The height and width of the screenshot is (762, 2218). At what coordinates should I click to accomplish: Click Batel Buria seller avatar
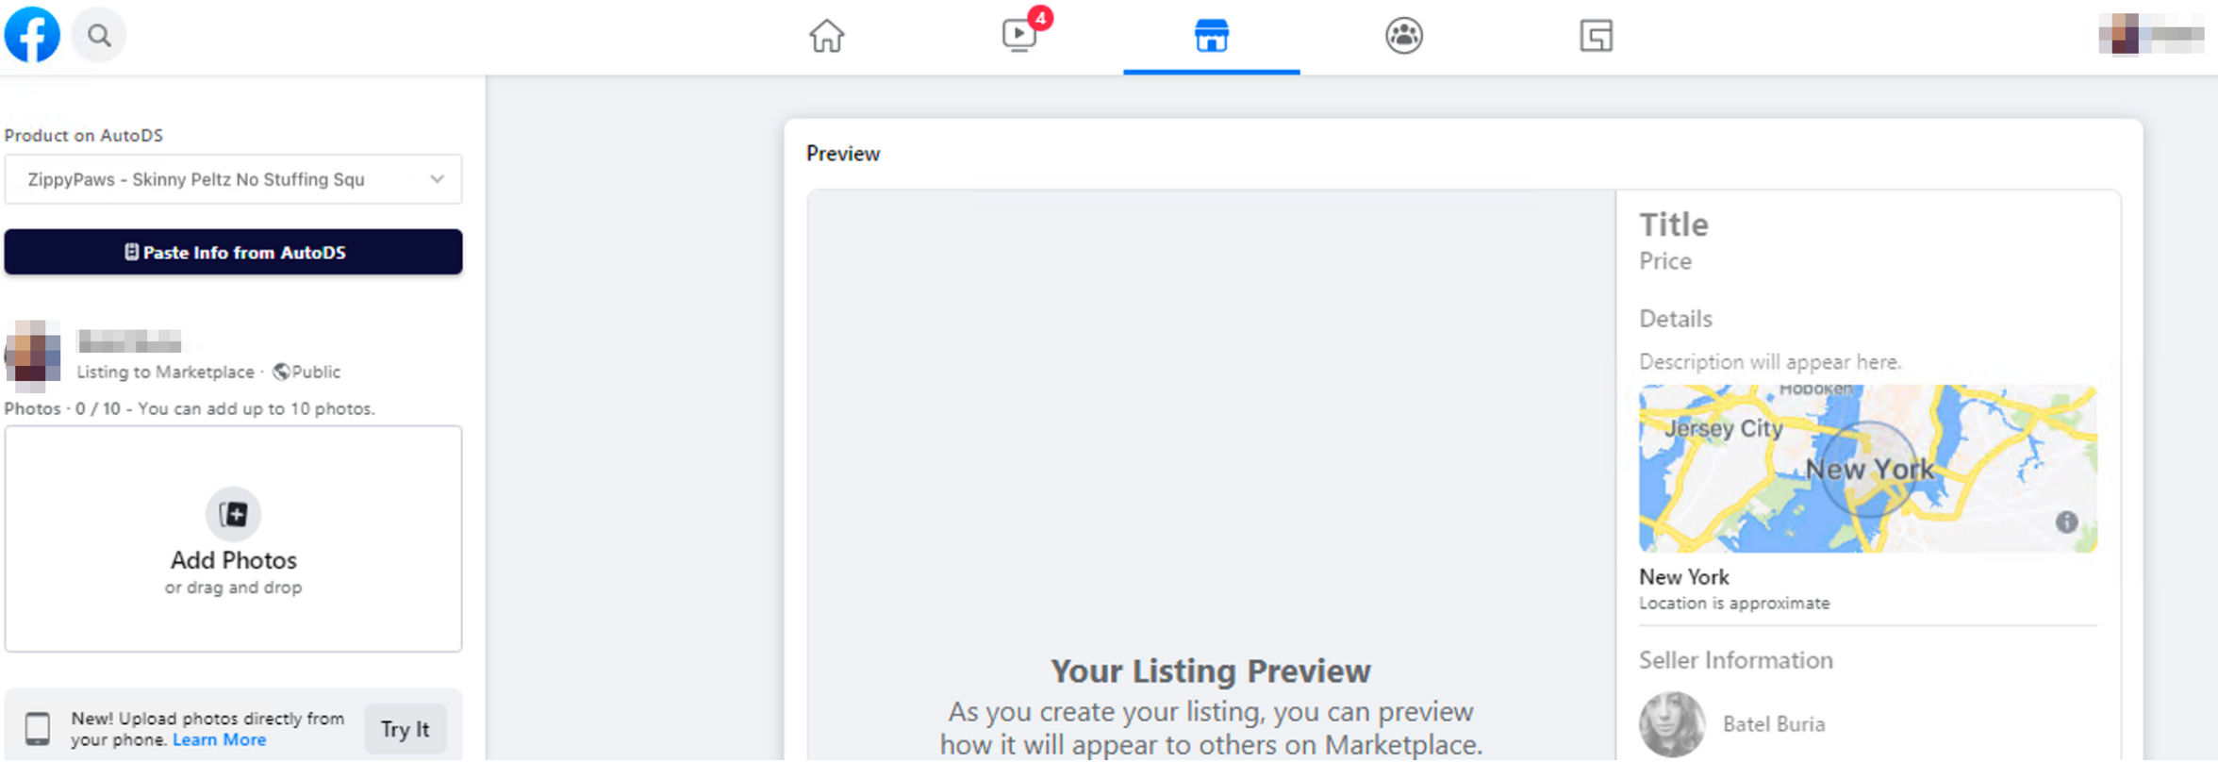click(x=1671, y=724)
